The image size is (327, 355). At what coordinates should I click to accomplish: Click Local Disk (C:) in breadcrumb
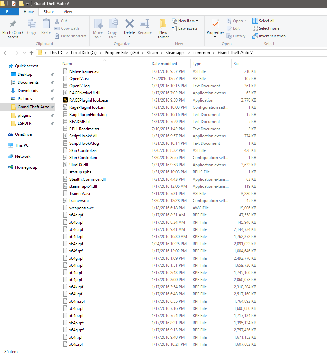tap(84, 53)
